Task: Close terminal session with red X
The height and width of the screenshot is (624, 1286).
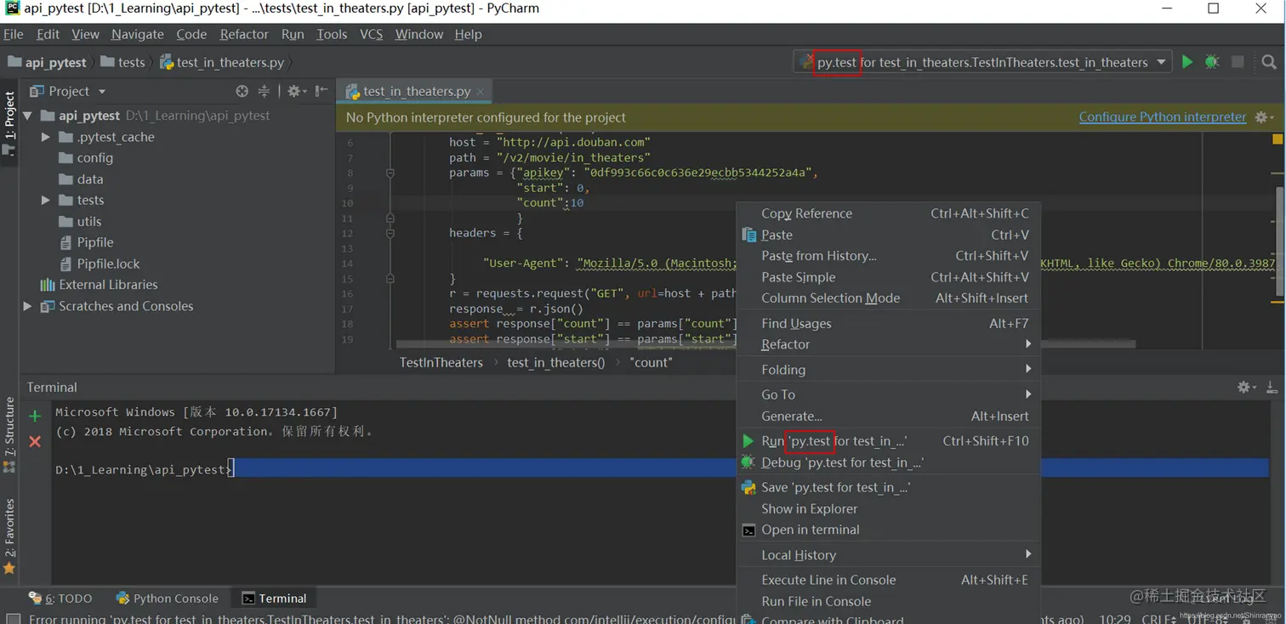Action: click(35, 441)
